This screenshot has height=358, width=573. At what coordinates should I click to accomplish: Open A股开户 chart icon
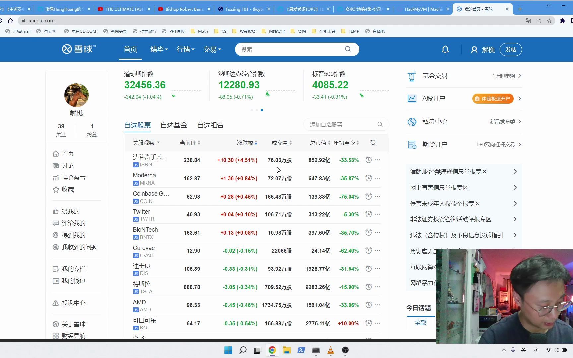pos(412,98)
